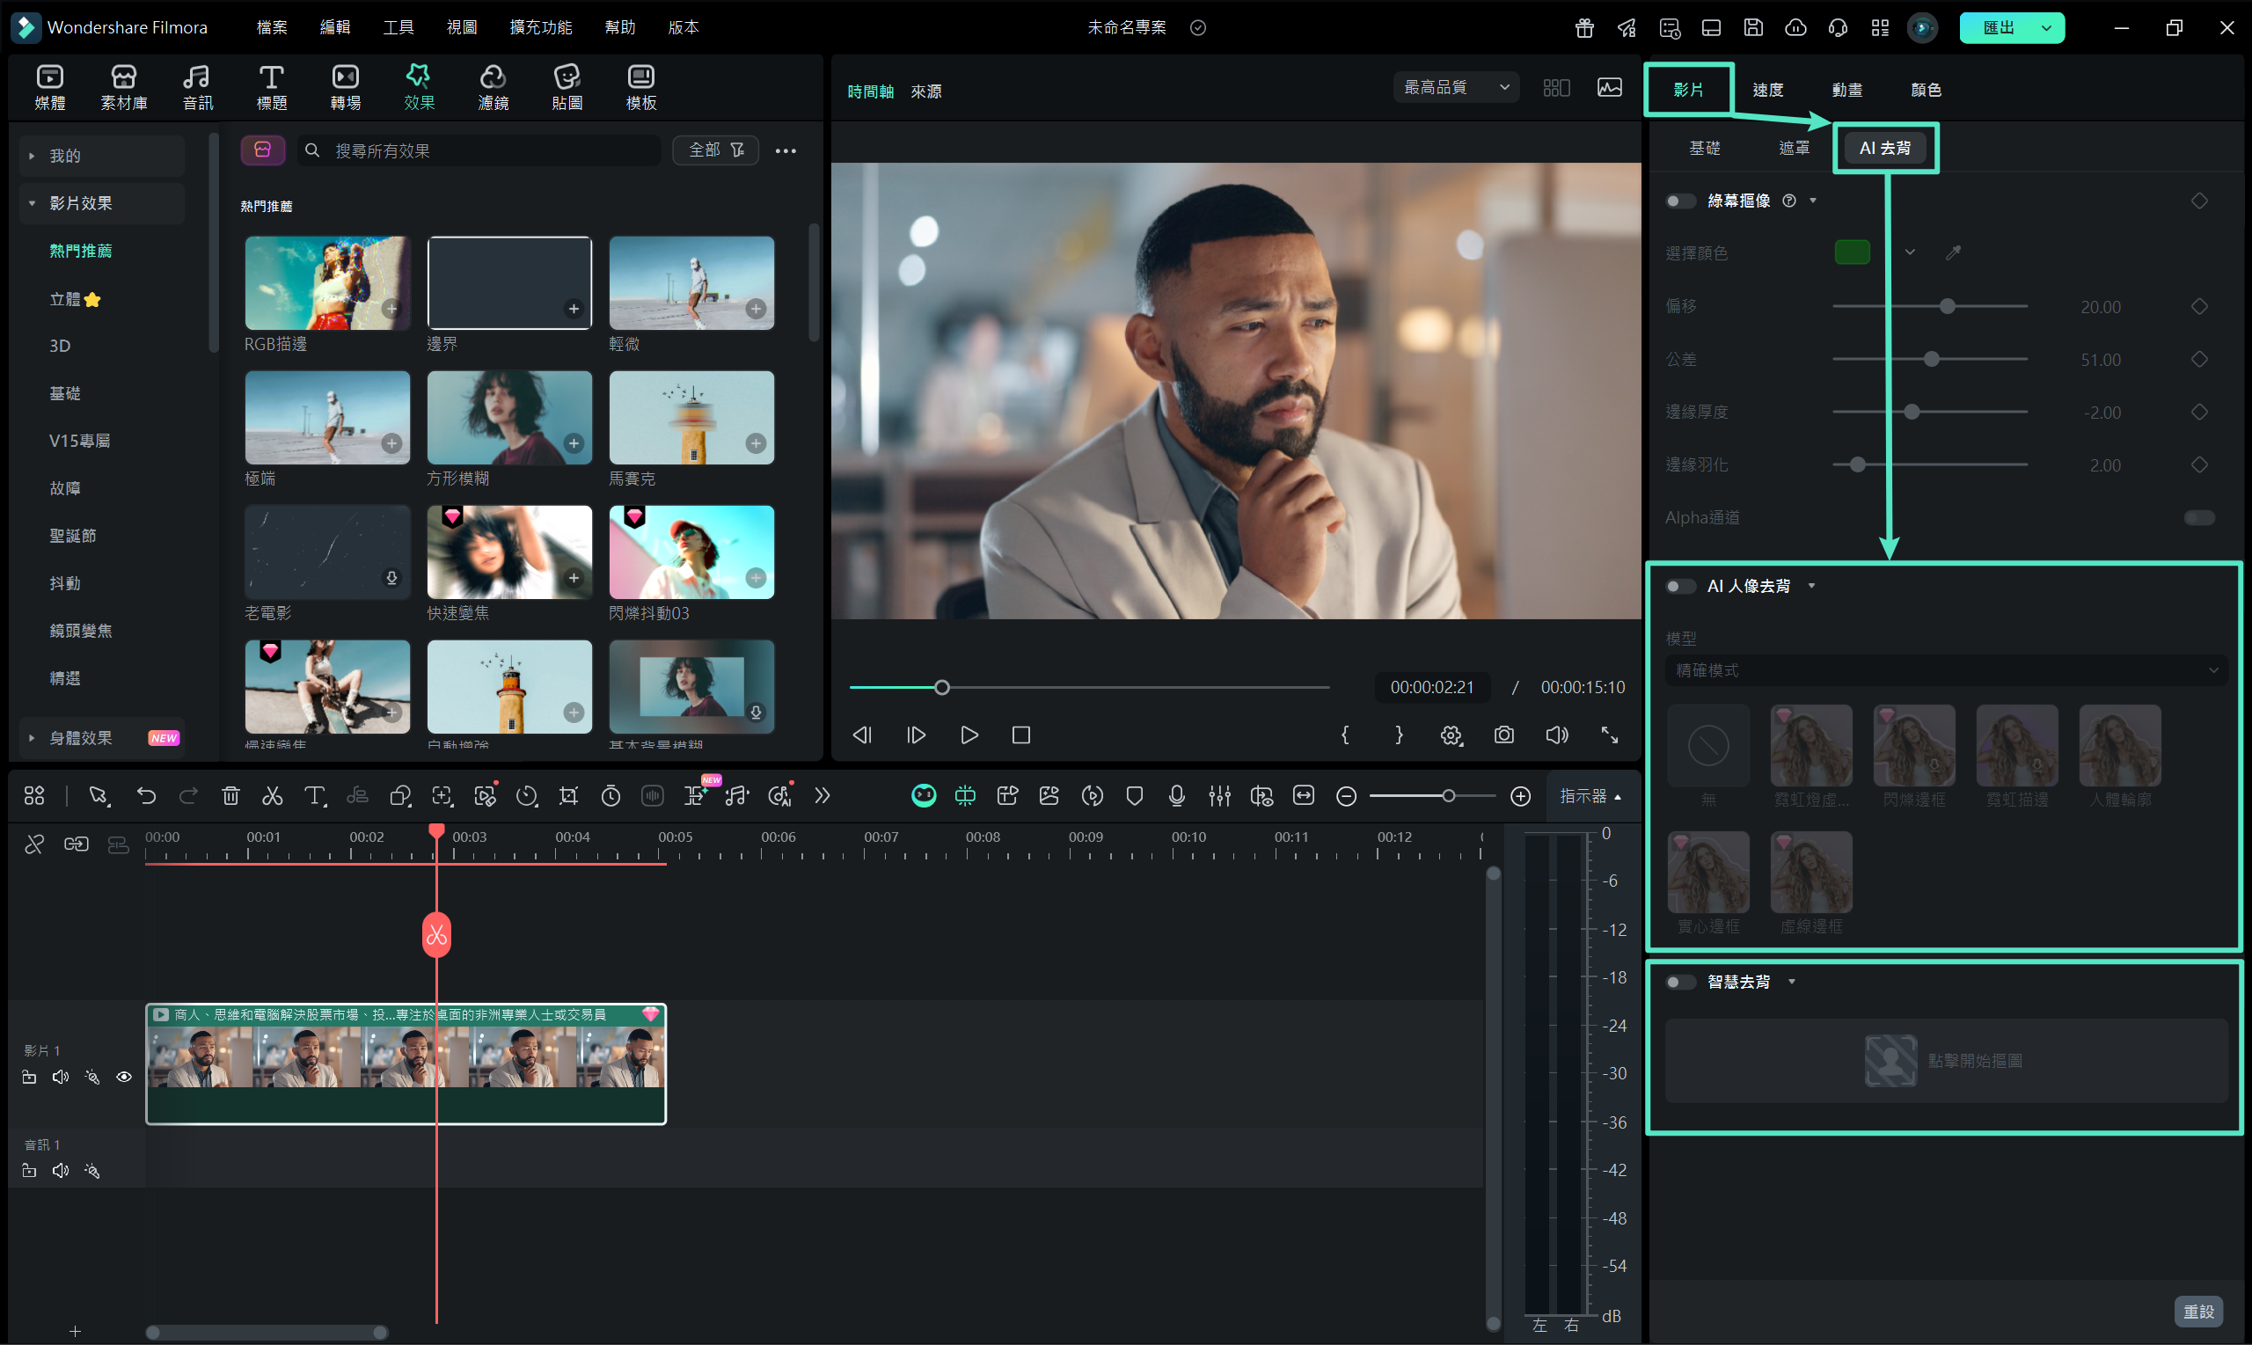Enable the 智慧去背 toggle
The height and width of the screenshot is (1345, 2252).
pyautogui.click(x=1679, y=983)
